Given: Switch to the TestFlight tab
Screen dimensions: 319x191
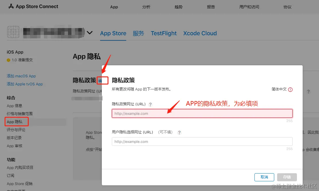Looking at the screenshot, I should click(x=164, y=33).
